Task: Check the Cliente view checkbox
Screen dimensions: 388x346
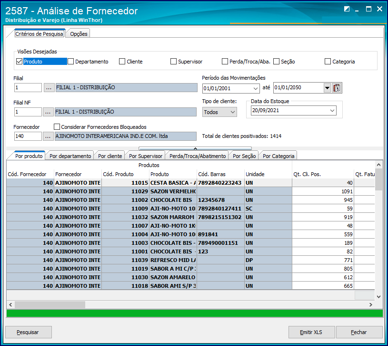Action: (122, 61)
